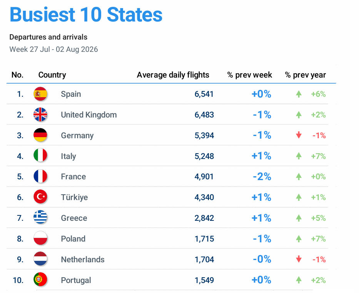Click the Portugal flag icon
This screenshot has width=359, height=293.
[x=40, y=279]
